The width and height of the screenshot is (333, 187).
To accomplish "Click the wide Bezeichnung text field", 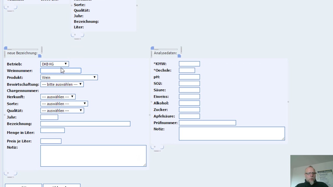I will click(x=85, y=124).
